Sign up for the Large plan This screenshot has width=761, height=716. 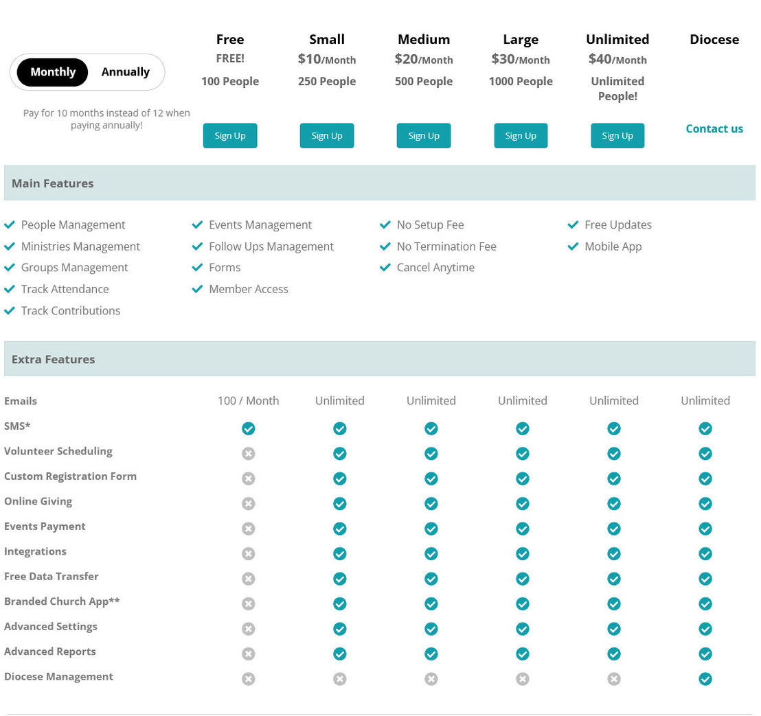tap(521, 136)
